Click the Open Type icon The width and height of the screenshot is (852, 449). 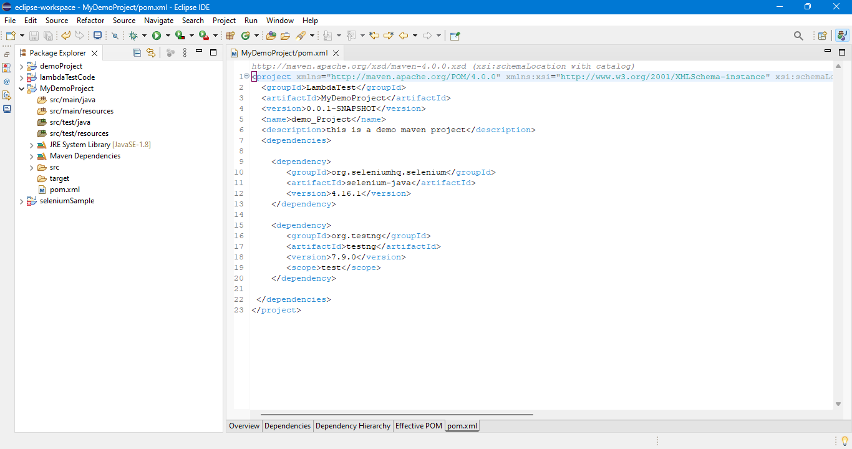point(271,36)
